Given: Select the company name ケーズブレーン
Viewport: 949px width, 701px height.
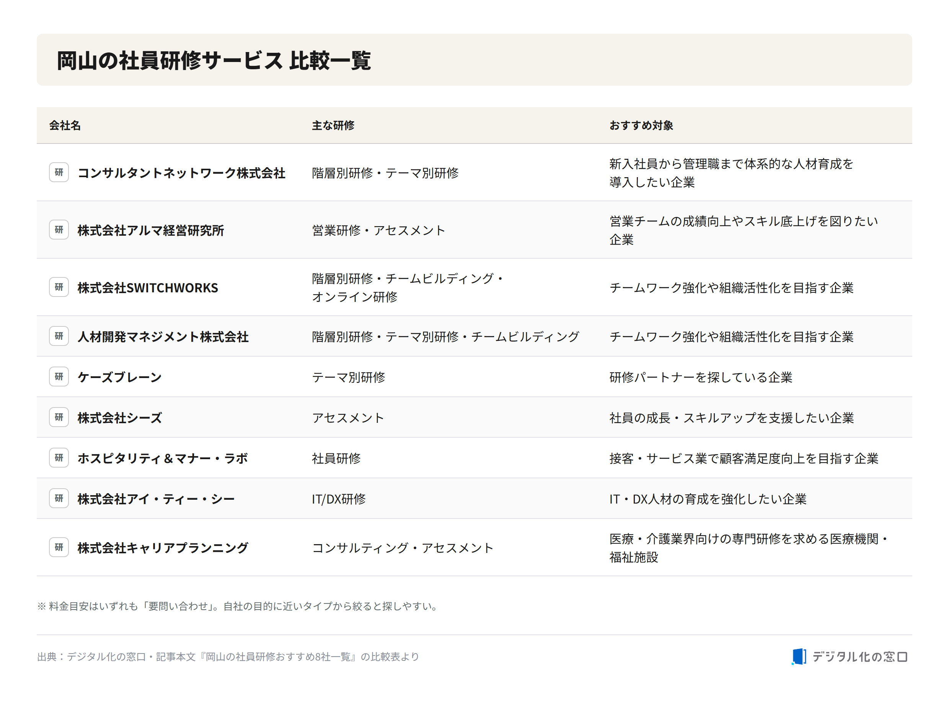Looking at the screenshot, I should coord(120,378).
